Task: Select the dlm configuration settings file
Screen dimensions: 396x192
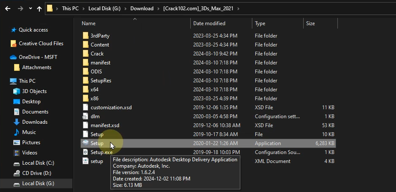Action: point(95,116)
